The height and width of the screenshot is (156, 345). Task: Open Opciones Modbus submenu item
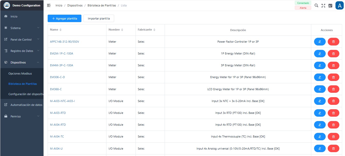pyautogui.click(x=20, y=74)
